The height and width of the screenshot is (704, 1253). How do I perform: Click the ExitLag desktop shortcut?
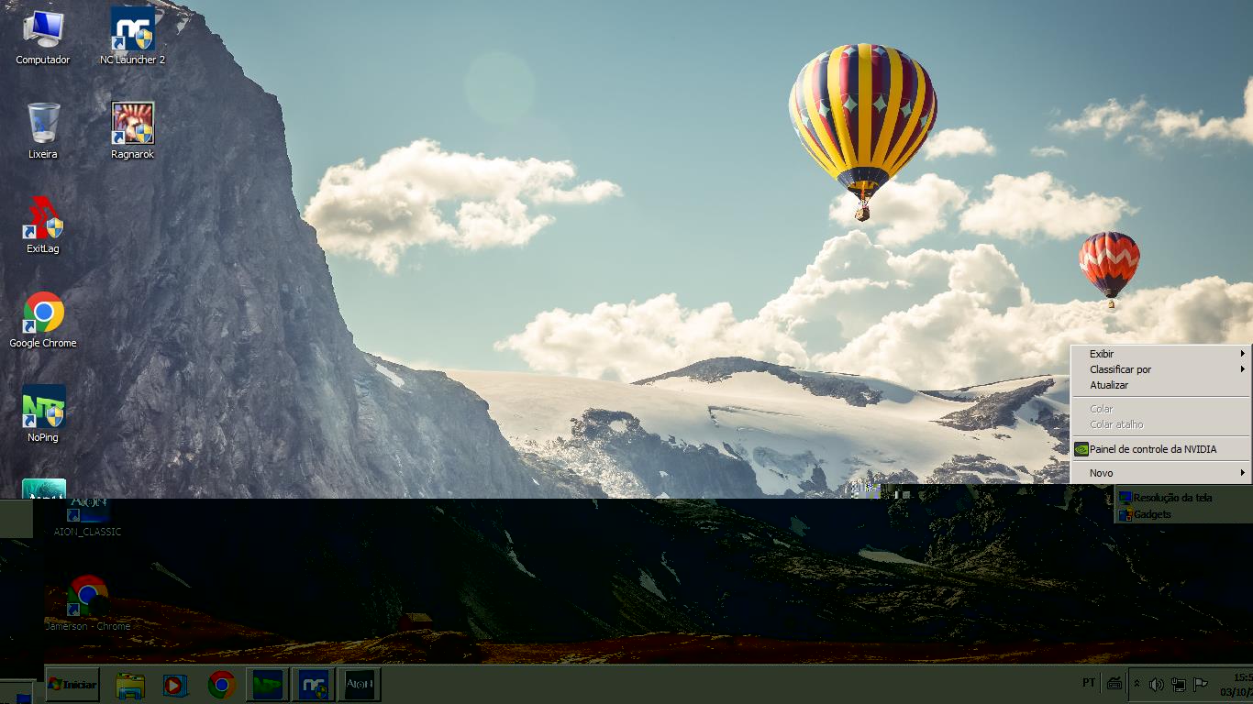(x=42, y=225)
